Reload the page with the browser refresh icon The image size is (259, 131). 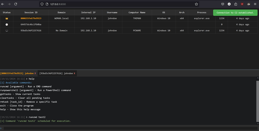[x=16, y=4]
